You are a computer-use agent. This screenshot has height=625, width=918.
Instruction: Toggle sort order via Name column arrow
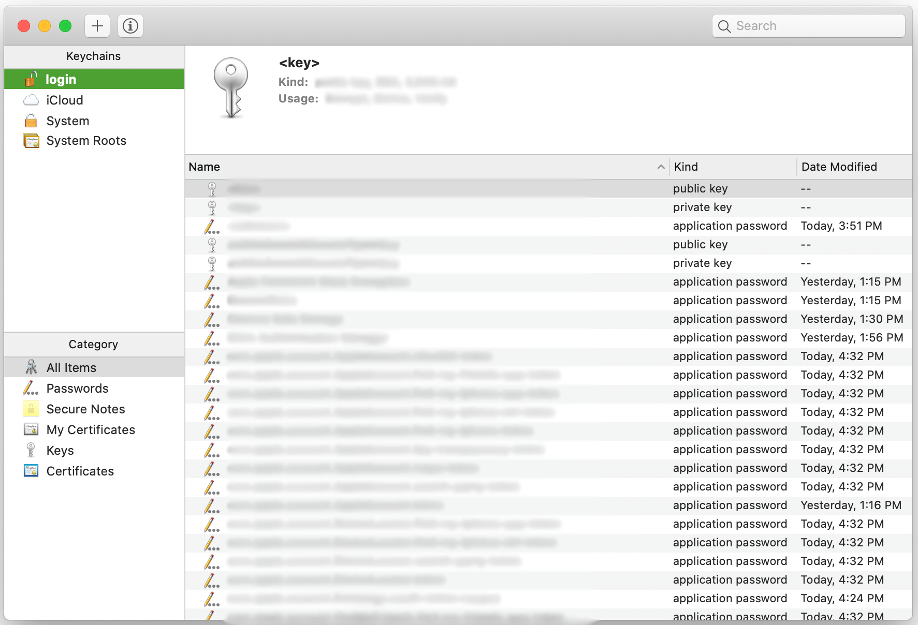(661, 167)
